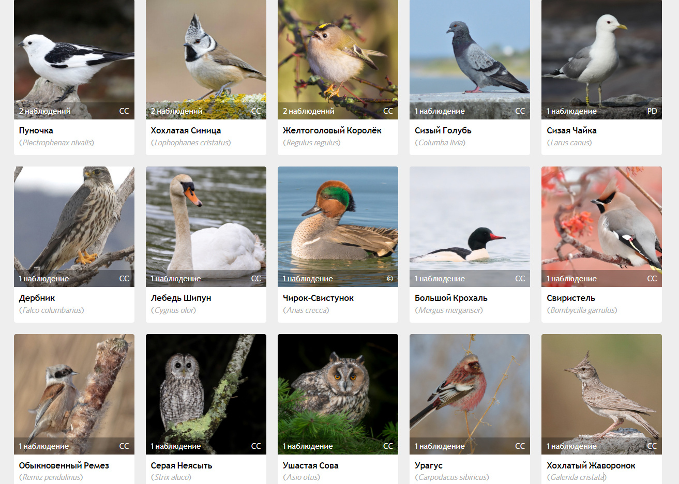
Task: Click the Лебедь Шипун title link
Action: pyautogui.click(x=181, y=298)
